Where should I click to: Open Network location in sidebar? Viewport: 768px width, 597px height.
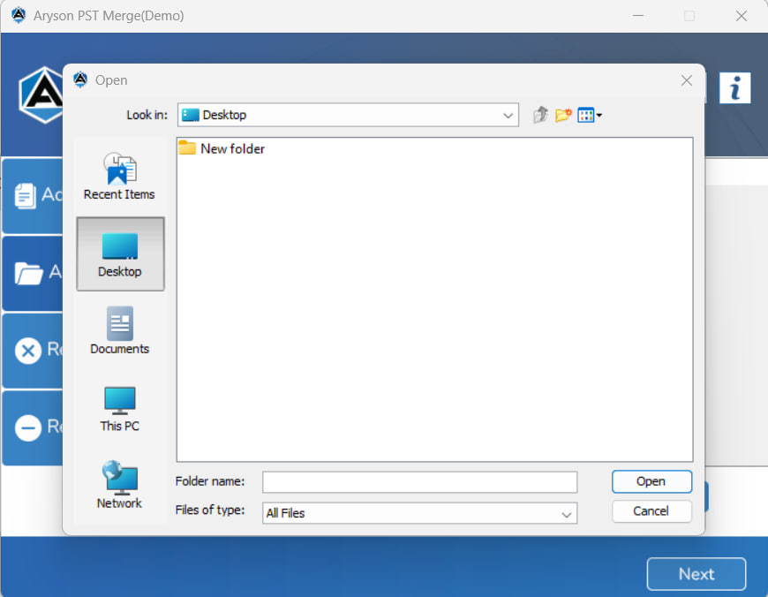point(119,485)
